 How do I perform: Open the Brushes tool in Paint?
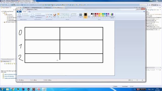pyautogui.click(x=55, y=15)
